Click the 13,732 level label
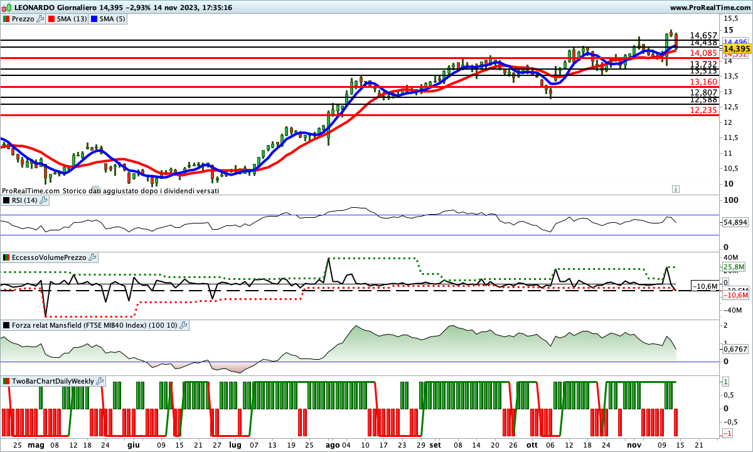The image size is (753, 452). click(x=703, y=64)
